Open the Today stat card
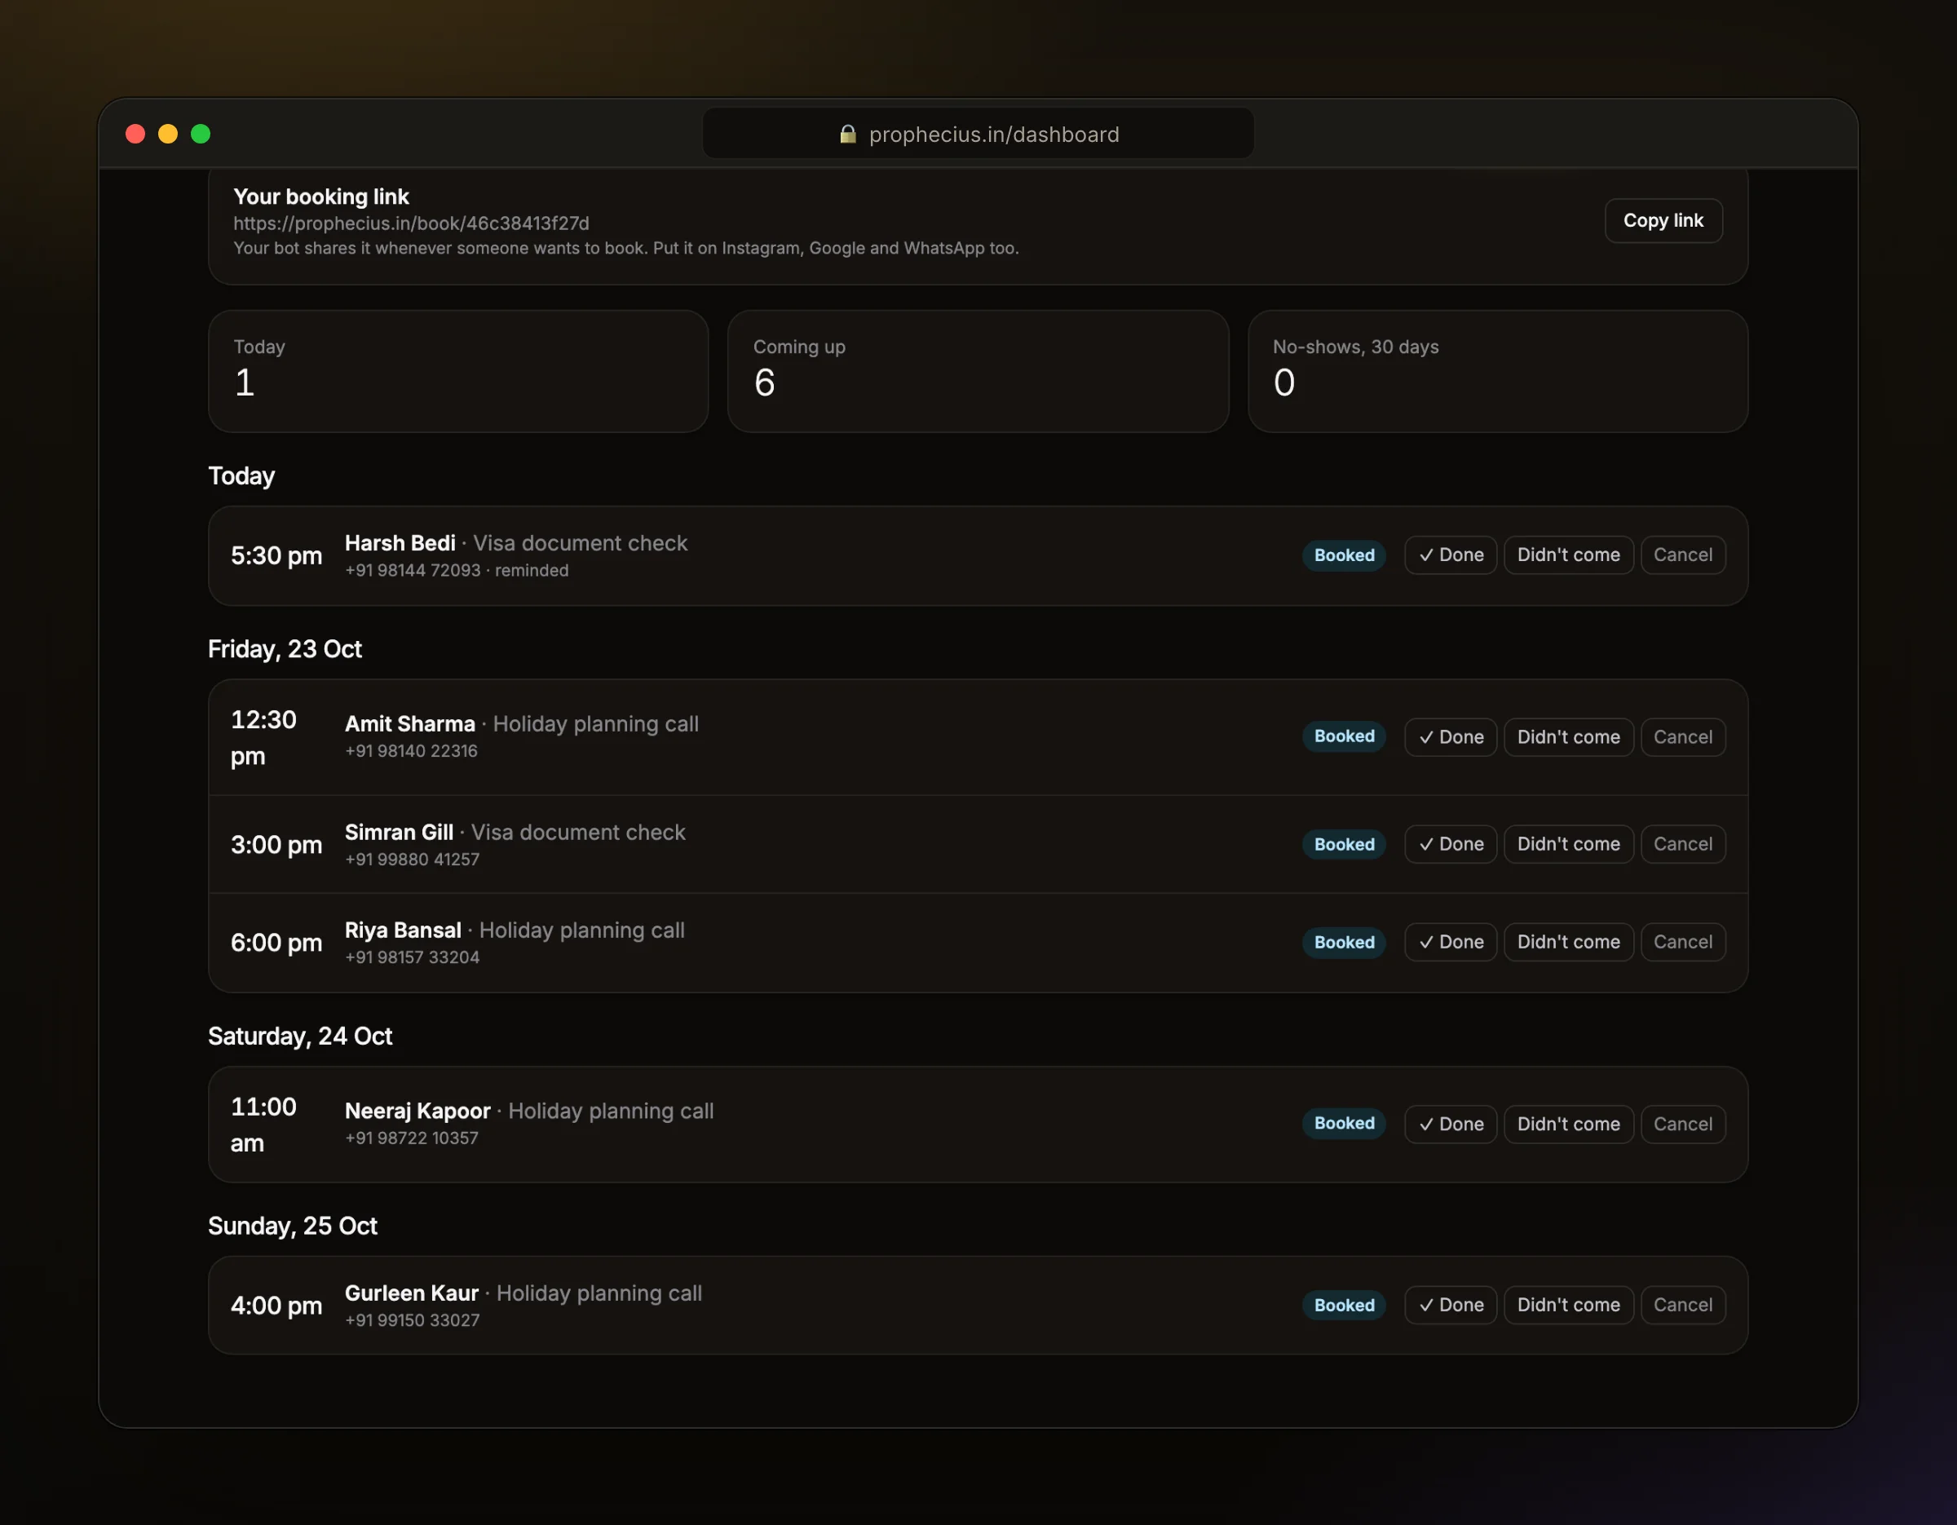The image size is (1957, 1525). click(x=458, y=371)
